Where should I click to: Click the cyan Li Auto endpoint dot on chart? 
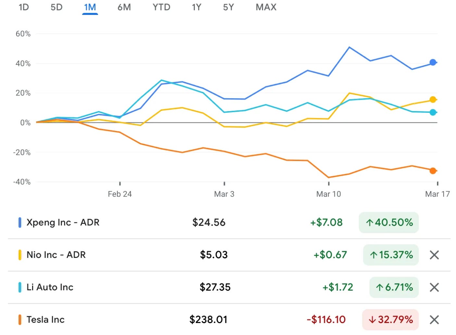point(433,112)
